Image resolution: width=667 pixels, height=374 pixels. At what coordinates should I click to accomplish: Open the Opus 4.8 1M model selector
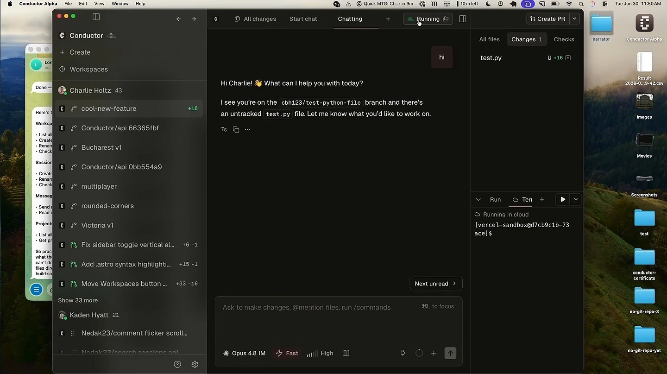244,353
